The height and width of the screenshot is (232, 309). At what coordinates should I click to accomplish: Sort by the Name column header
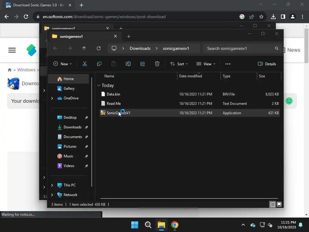(109, 76)
